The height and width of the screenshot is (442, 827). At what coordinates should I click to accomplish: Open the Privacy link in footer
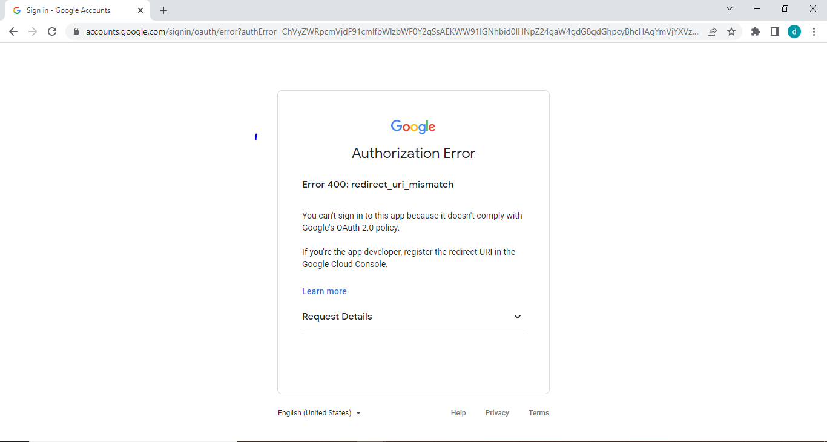coord(497,413)
